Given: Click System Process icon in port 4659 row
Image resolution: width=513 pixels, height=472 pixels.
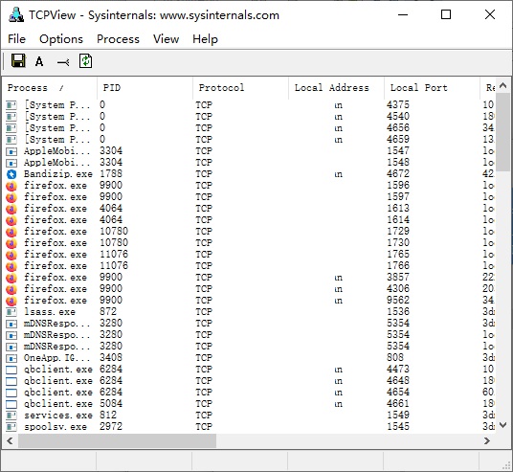Looking at the screenshot, I should tap(11, 140).
